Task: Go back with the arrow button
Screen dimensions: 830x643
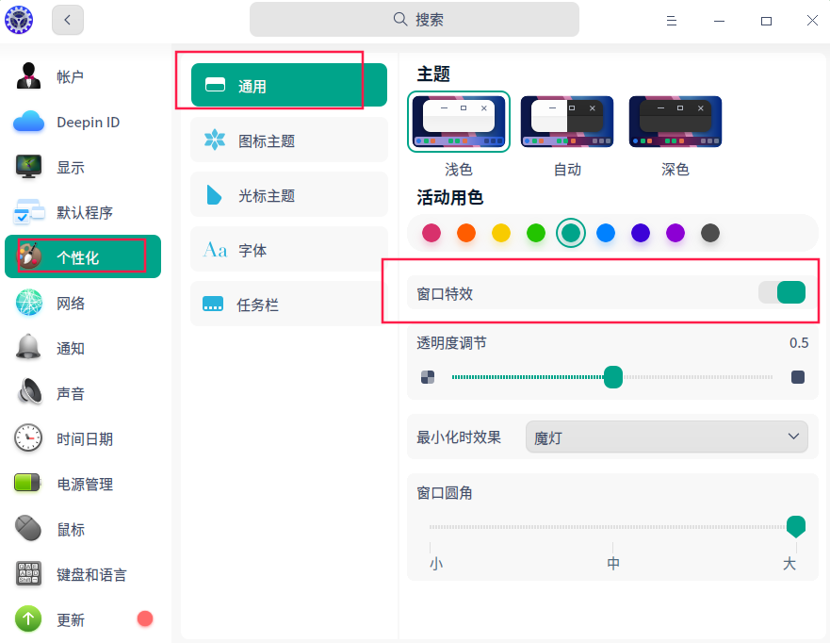Action: tap(67, 20)
